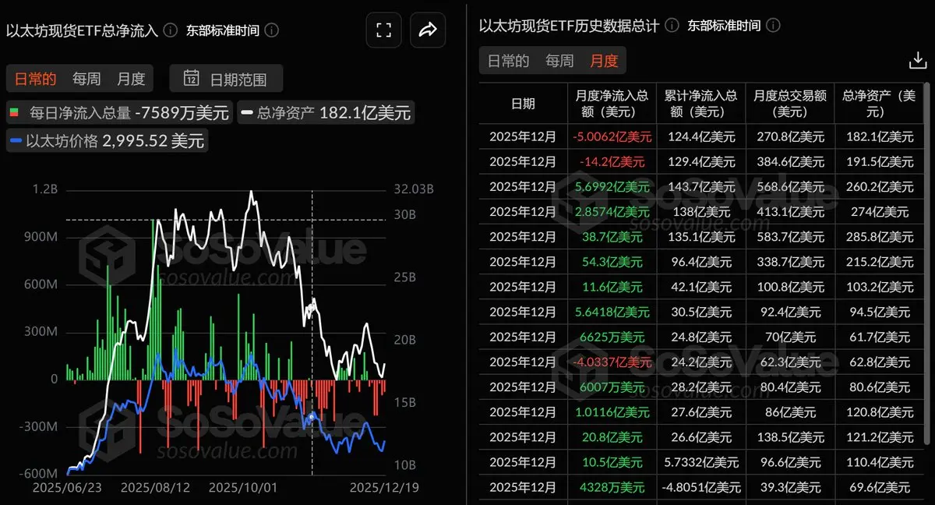Viewport: 935px width, 505px height.
Task: Click the 6007万美元 cell
Action: pyautogui.click(x=612, y=387)
